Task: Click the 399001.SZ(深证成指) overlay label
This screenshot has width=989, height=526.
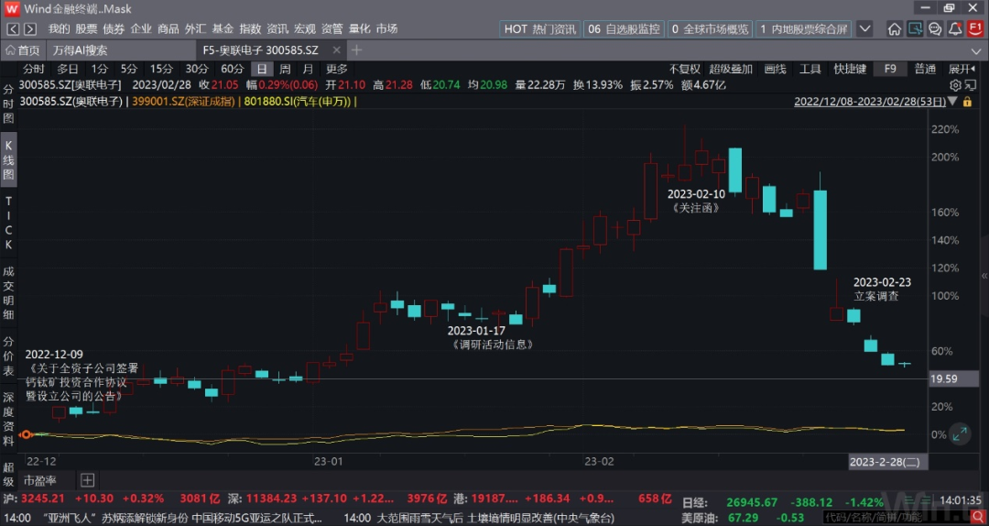Action: (182, 101)
